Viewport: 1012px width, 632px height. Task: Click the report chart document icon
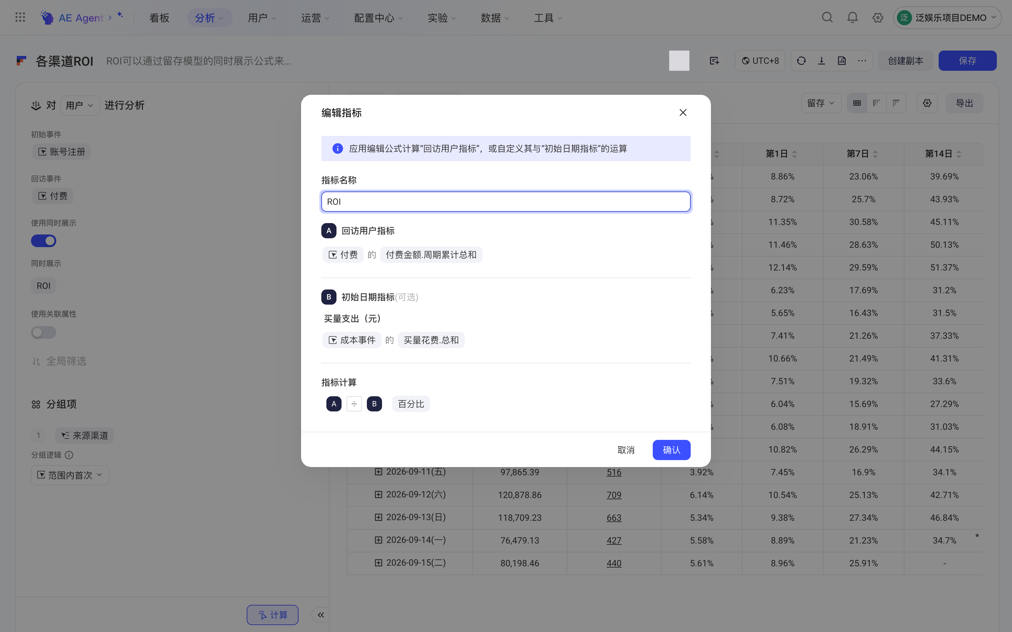(842, 61)
